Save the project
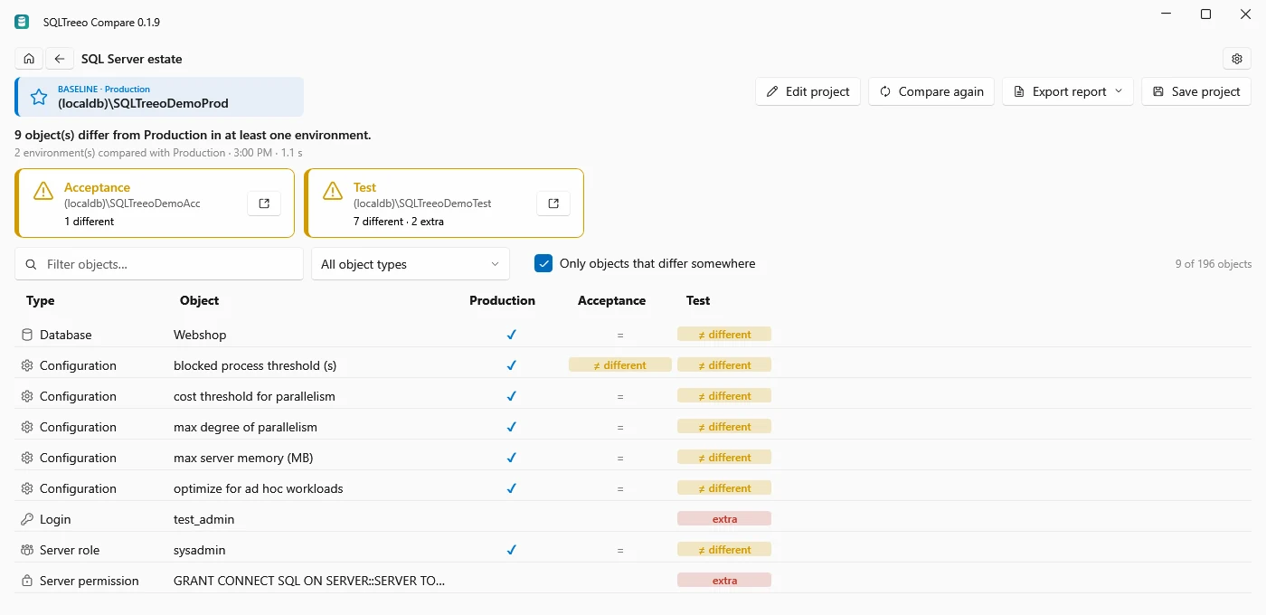The width and height of the screenshot is (1266, 615). (x=1196, y=91)
